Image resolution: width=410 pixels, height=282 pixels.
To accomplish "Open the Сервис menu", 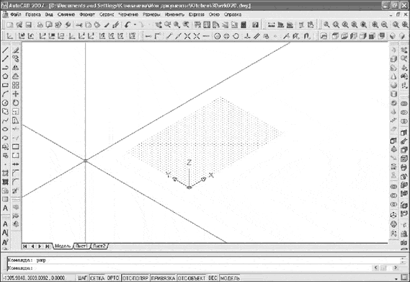I will click(107, 14).
